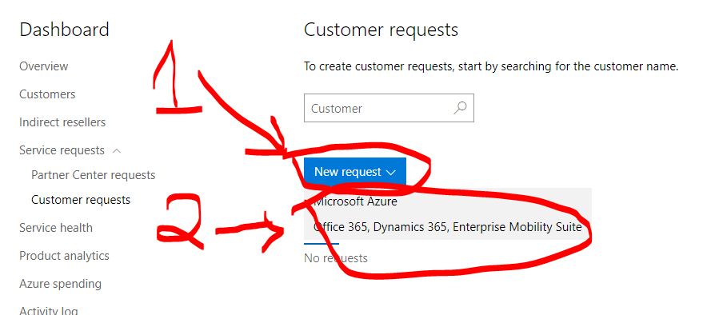View Service health page

pyautogui.click(x=56, y=228)
